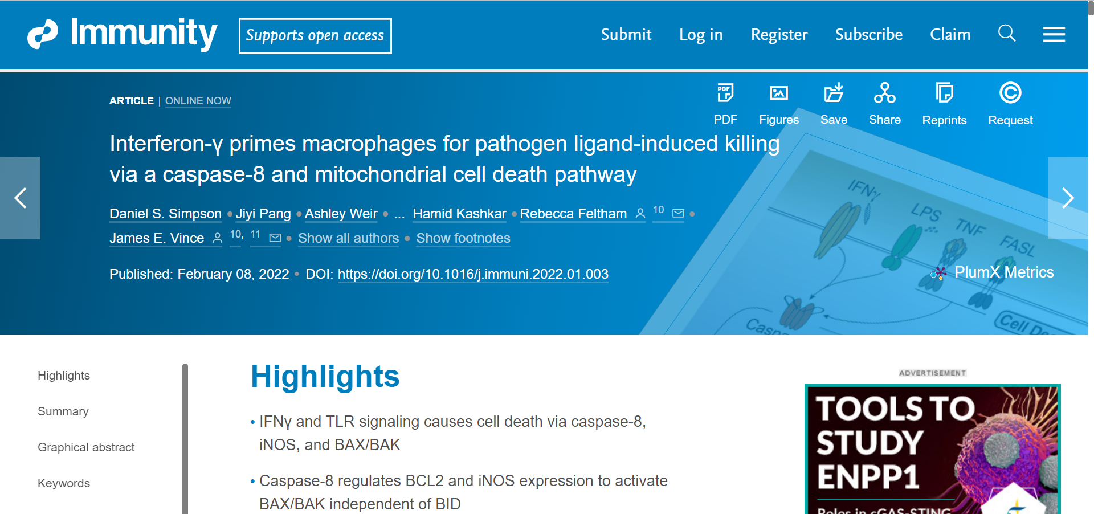Go to next article arrow
Image resolution: width=1094 pixels, height=514 pixels.
[1068, 198]
